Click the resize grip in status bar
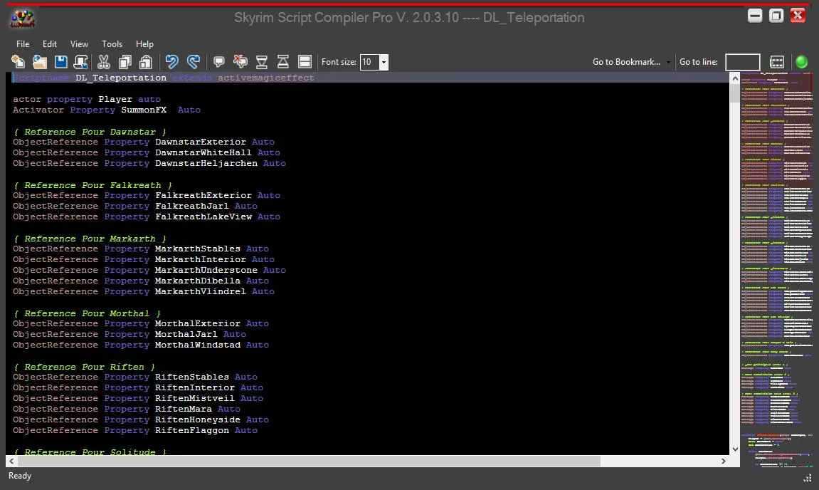 point(808,477)
